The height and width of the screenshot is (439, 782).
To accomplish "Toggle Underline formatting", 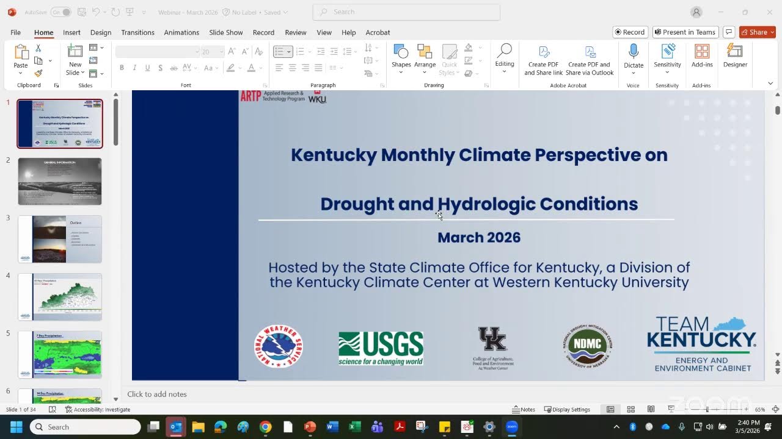I will [147, 68].
